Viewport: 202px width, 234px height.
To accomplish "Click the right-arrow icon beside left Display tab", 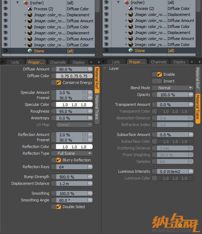I will [x=99, y=62].
